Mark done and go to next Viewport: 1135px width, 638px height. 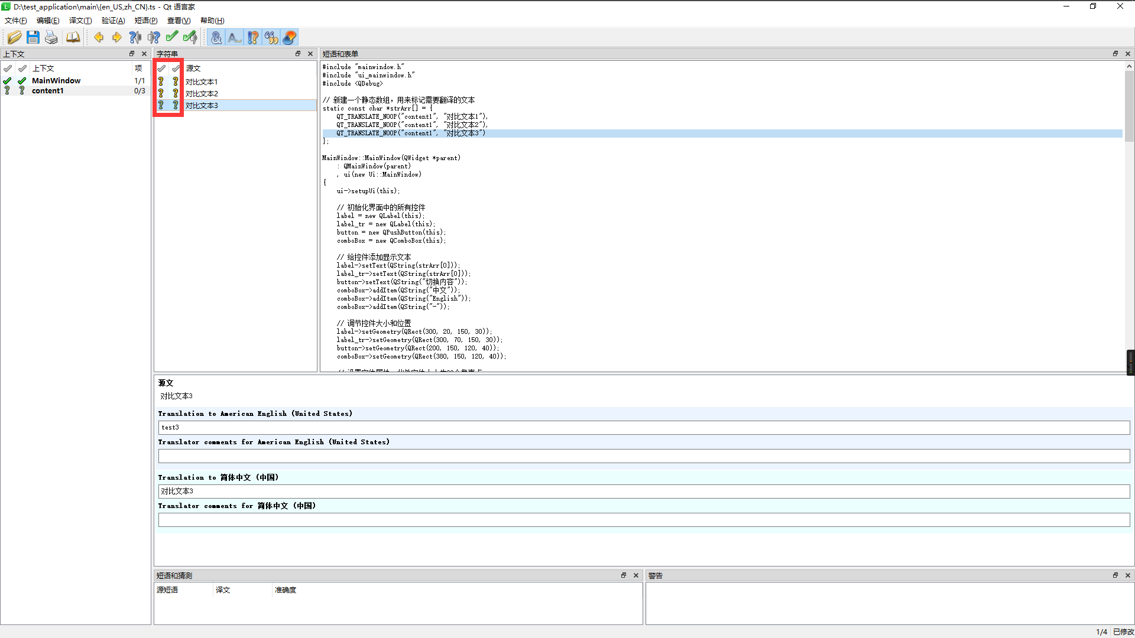tap(190, 38)
